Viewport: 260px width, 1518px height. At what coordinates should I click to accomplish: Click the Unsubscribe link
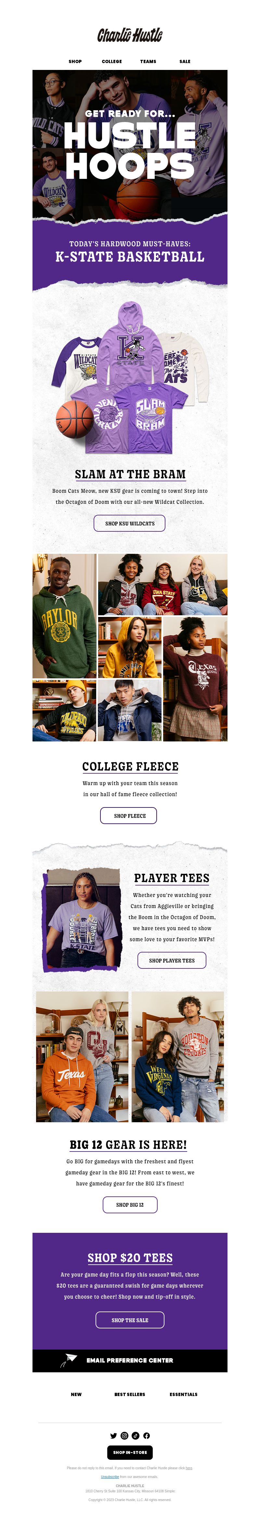point(110,1476)
